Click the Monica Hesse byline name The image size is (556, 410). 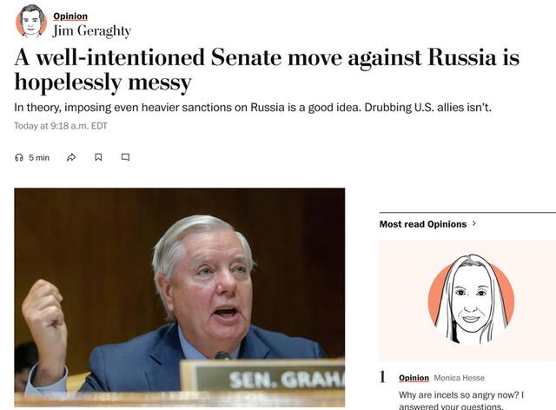point(459,378)
